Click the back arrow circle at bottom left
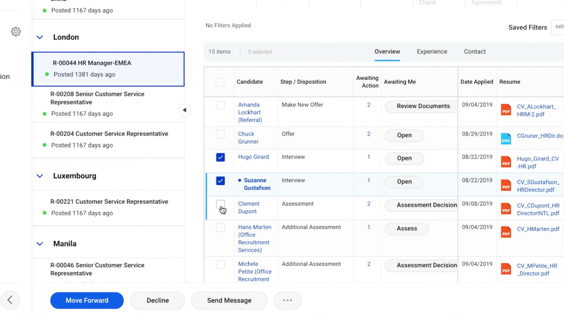564x315 pixels. pyautogui.click(x=10, y=300)
